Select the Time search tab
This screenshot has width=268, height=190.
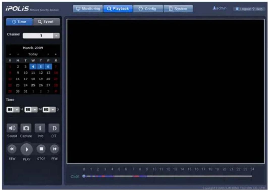coord(19,22)
